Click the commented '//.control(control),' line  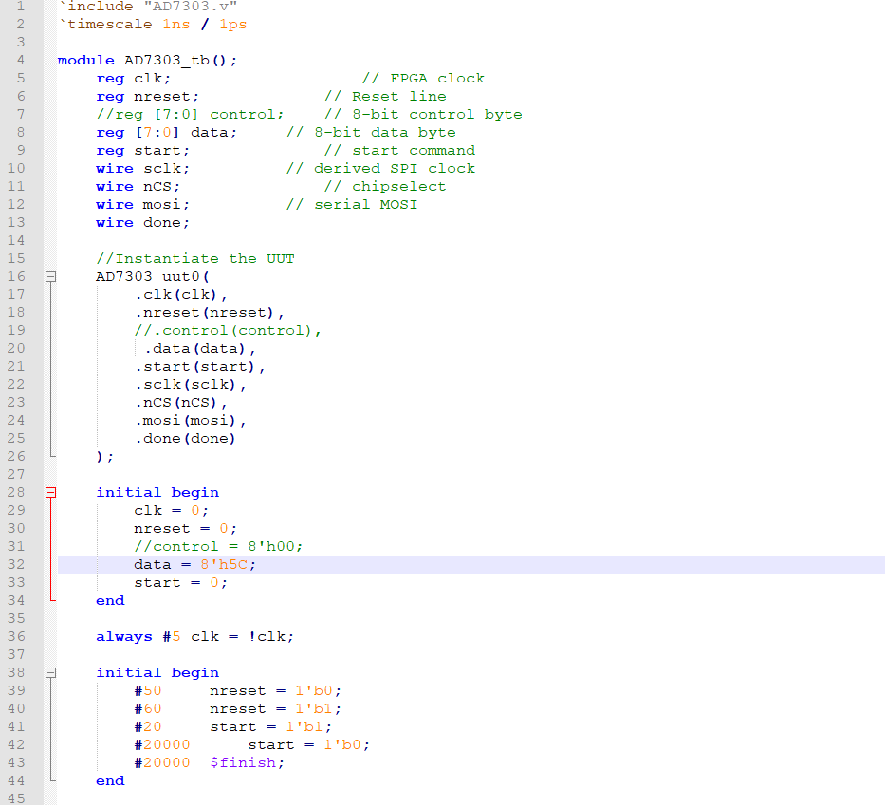coord(228,331)
